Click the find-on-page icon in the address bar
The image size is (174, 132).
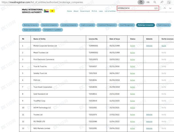coord(141,2)
